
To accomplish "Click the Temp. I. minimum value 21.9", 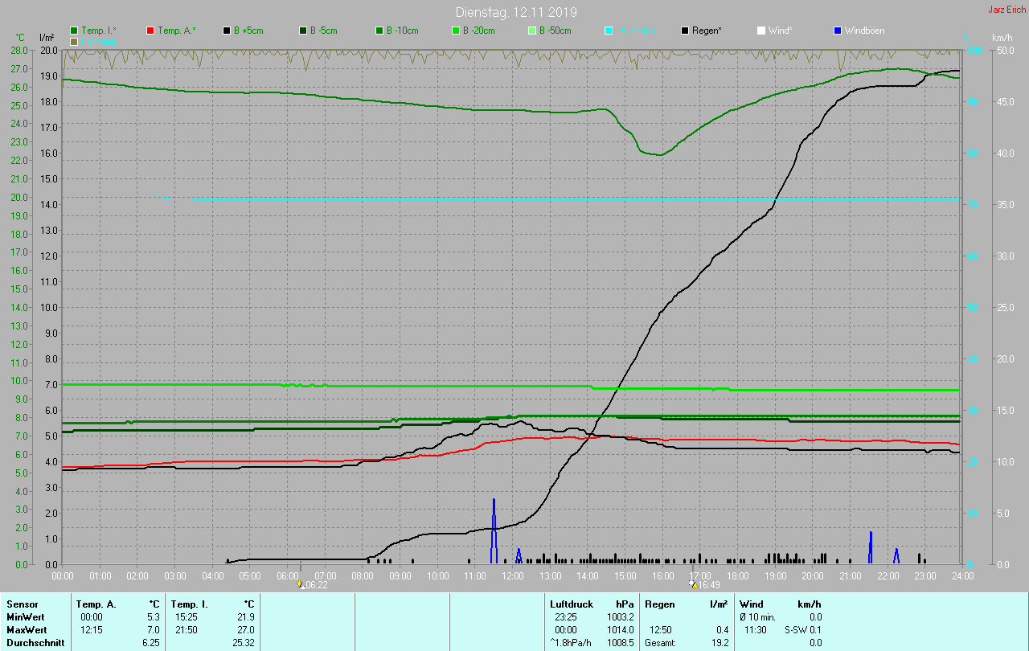I will point(245,616).
